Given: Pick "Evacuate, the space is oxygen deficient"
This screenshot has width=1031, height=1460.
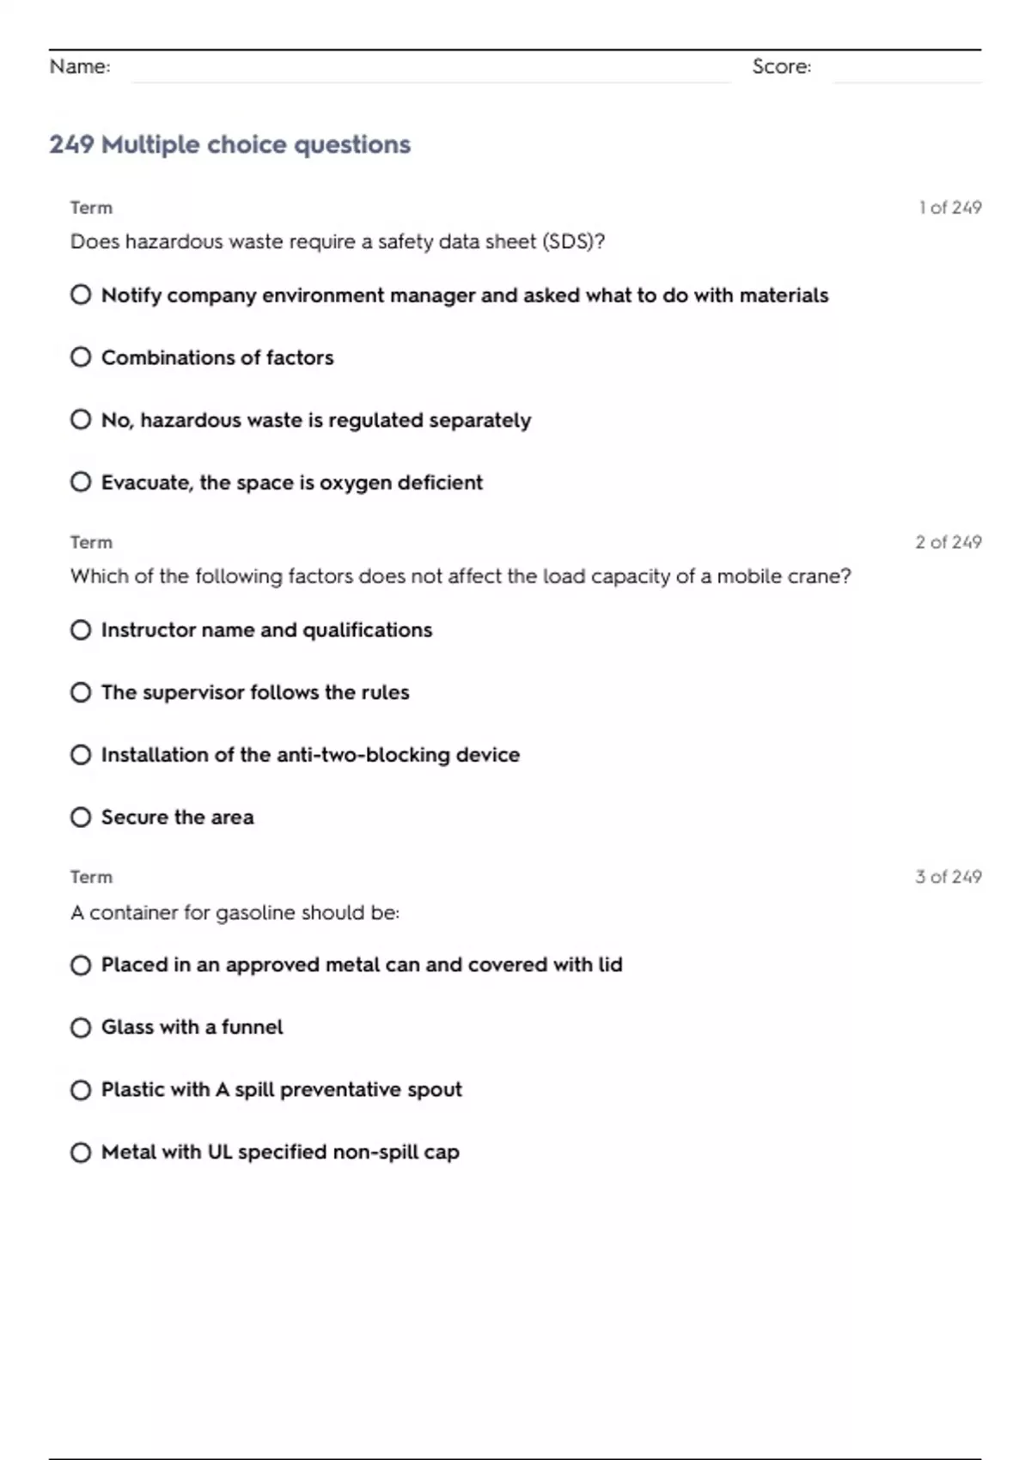Looking at the screenshot, I should [x=81, y=483].
